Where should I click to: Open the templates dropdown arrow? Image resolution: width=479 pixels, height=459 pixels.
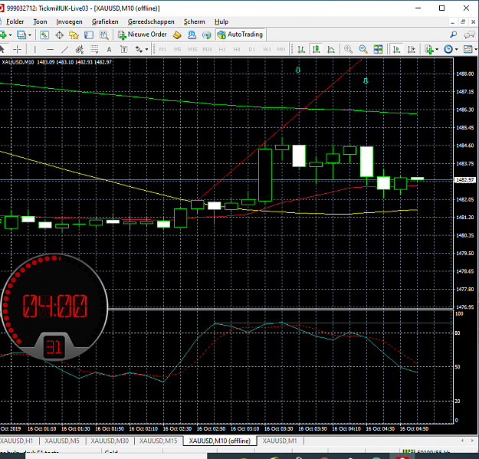476,50
